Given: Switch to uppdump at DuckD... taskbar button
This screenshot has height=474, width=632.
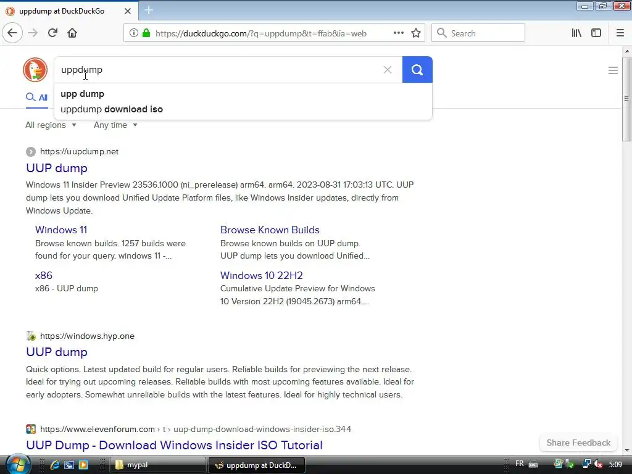Looking at the screenshot, I should [256, 465].
